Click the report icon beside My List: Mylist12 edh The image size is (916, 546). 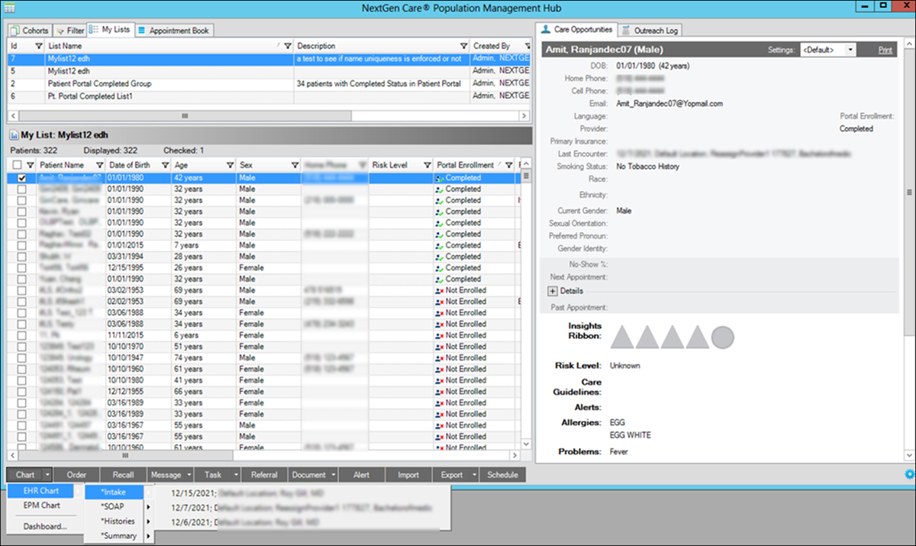14,135
